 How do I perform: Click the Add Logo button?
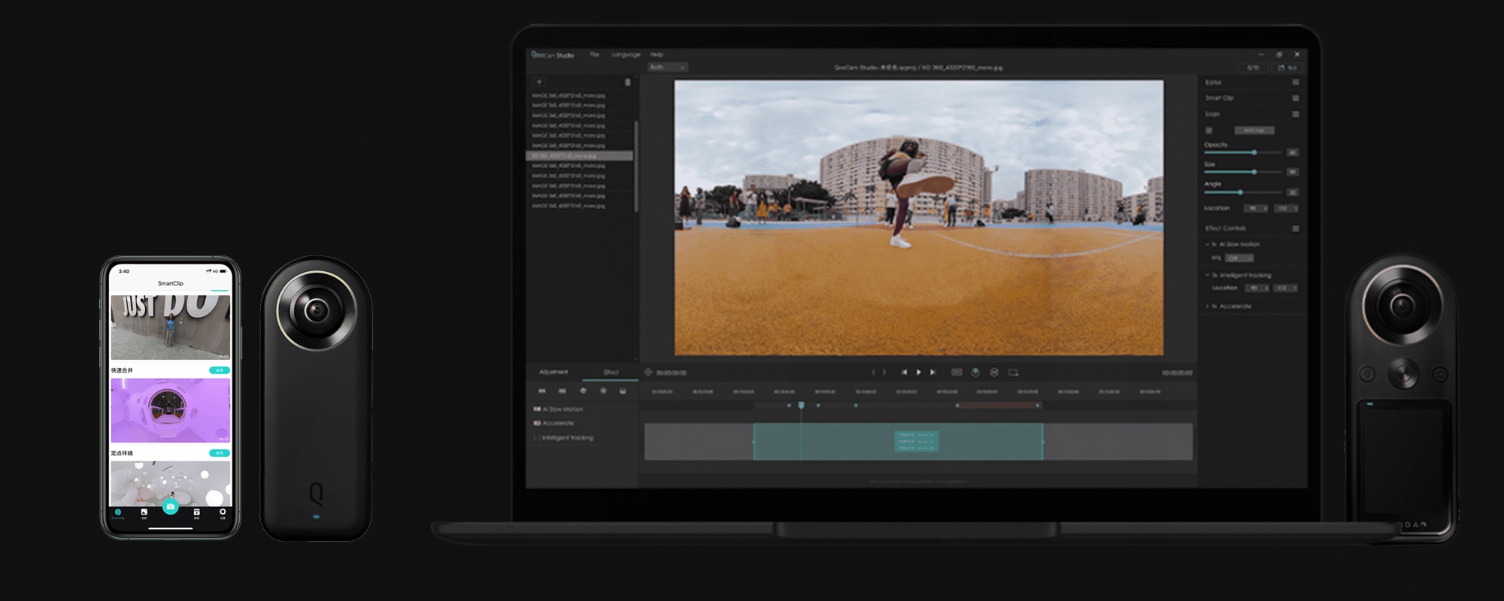[x=1254, y=131]
